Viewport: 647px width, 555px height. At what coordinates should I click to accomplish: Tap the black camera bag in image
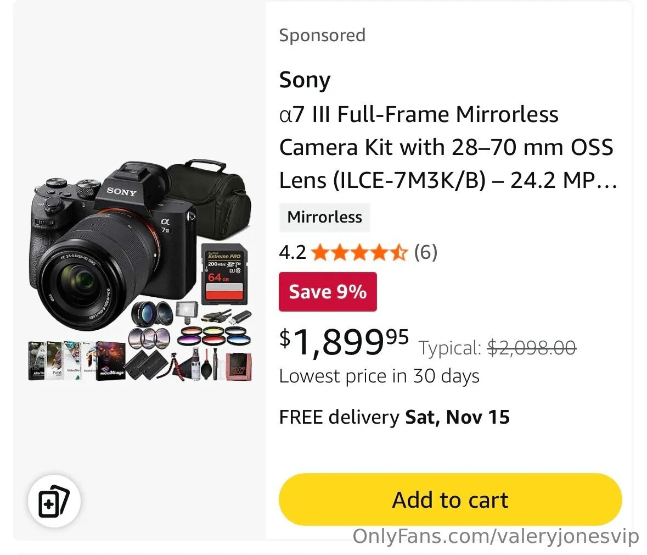(211, 192)
